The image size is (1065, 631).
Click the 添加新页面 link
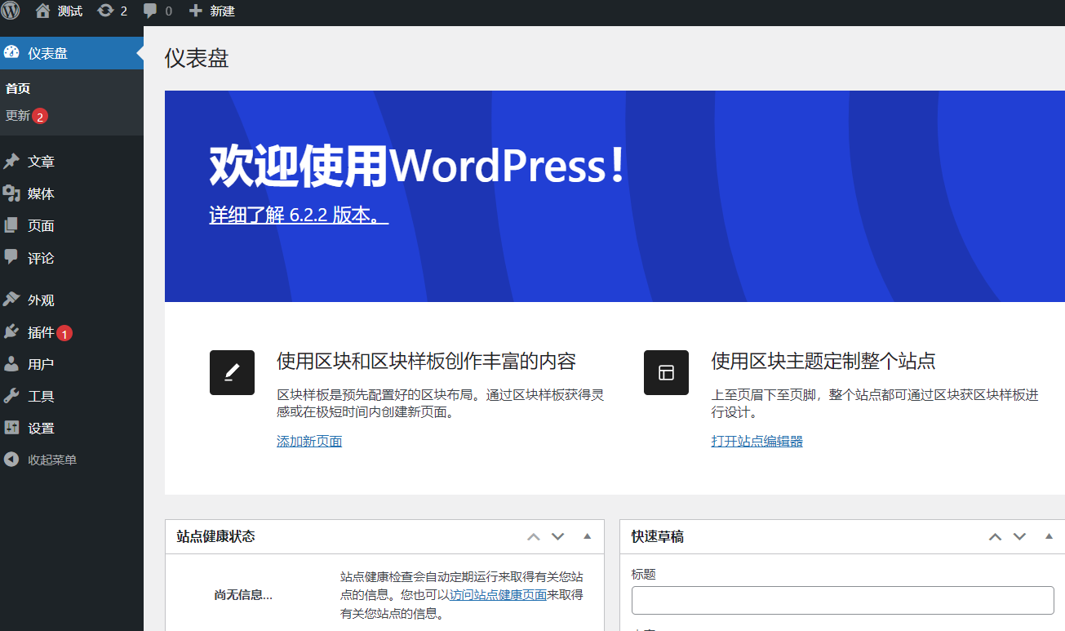click(x=309, y=442)
